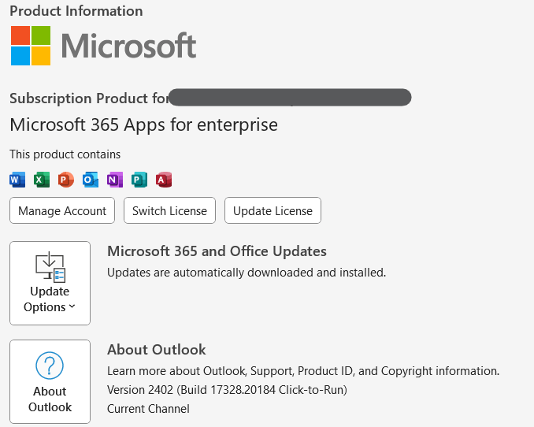Click the 'Learn more about Outlook' description
The height and width of the screenshot is (427, 534).
[x=303, y=371]
